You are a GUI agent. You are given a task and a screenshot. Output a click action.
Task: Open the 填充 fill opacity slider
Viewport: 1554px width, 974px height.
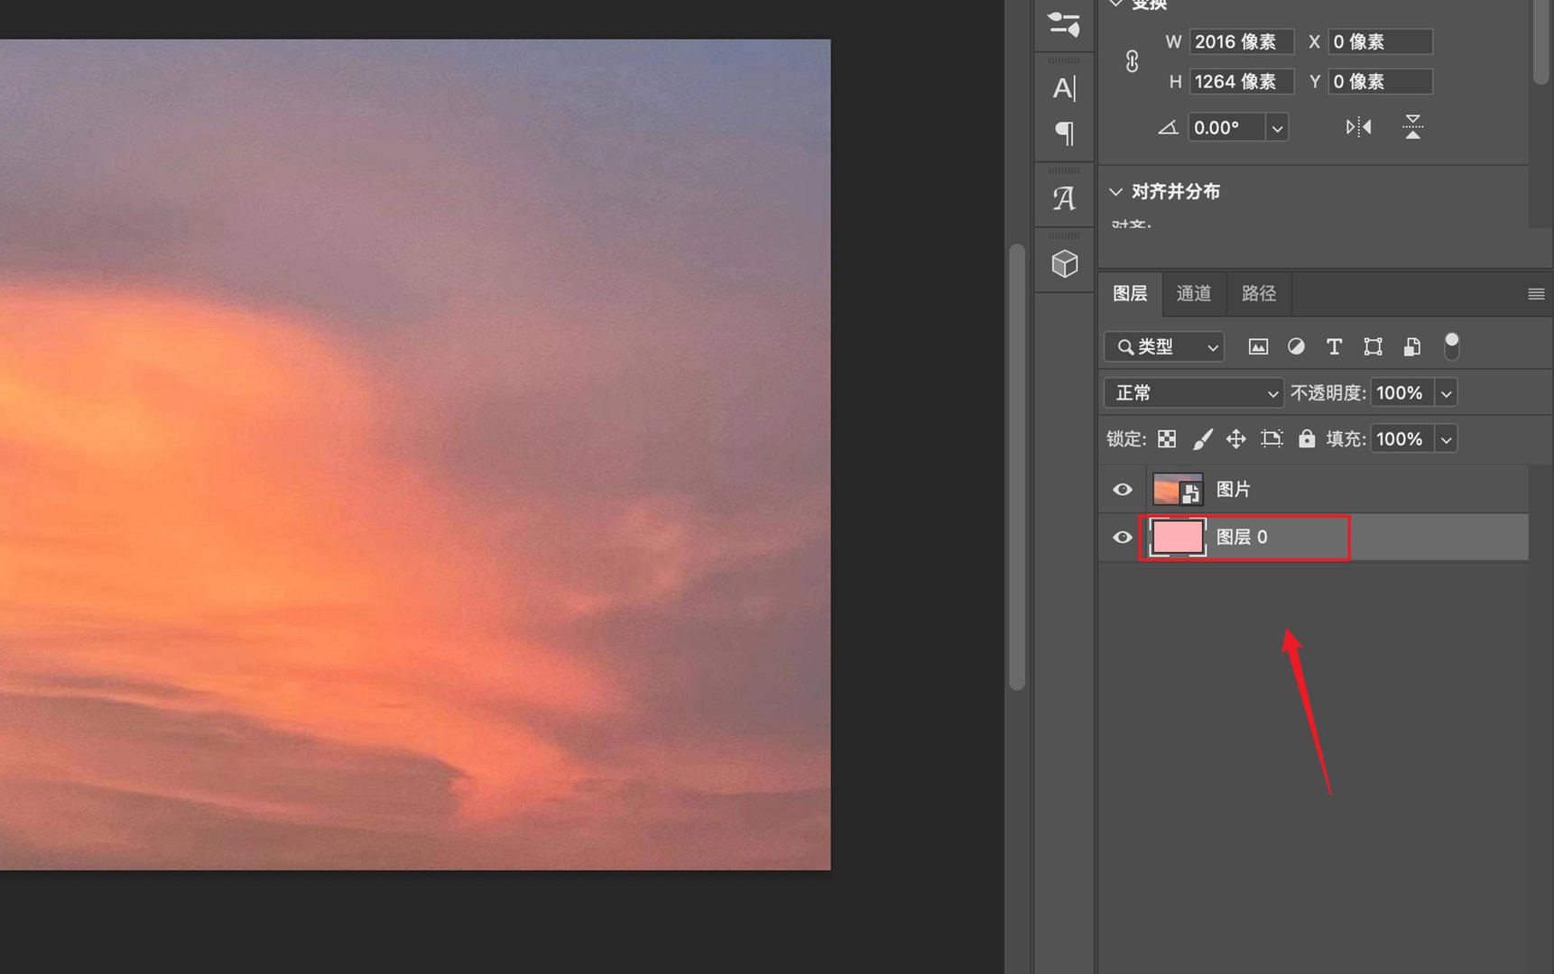point(1448,439)
